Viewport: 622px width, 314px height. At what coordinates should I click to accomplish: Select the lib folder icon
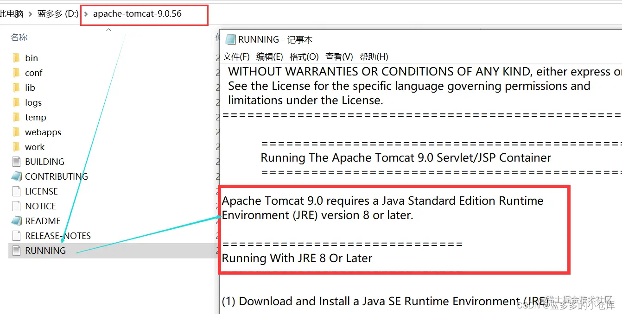tap(17, 88)
